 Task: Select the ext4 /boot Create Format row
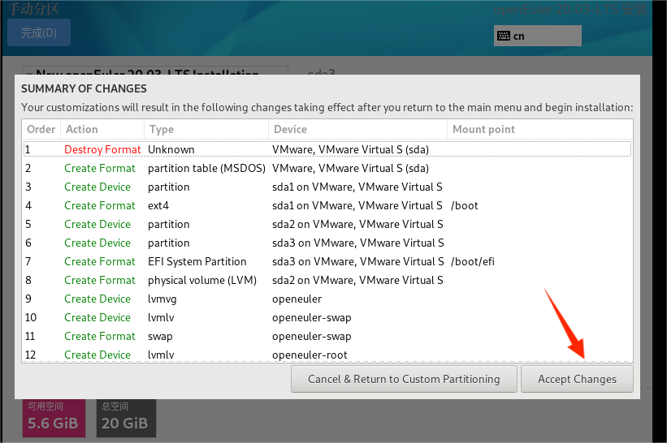coord(325,205)
